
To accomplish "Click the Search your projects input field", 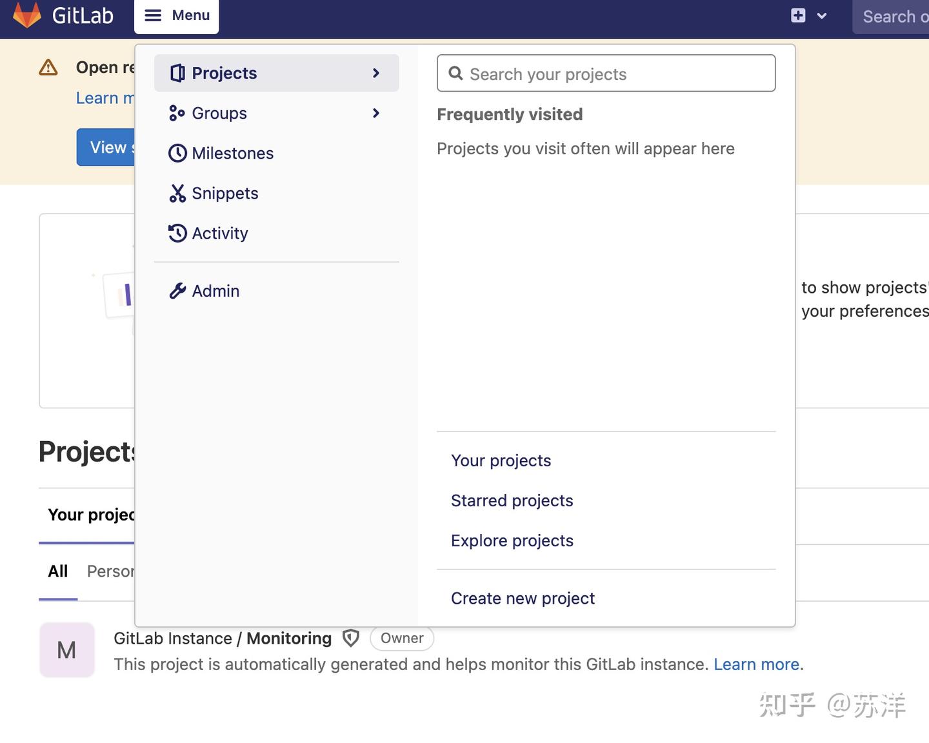I will pyautogui.click(x=606, y=74).
